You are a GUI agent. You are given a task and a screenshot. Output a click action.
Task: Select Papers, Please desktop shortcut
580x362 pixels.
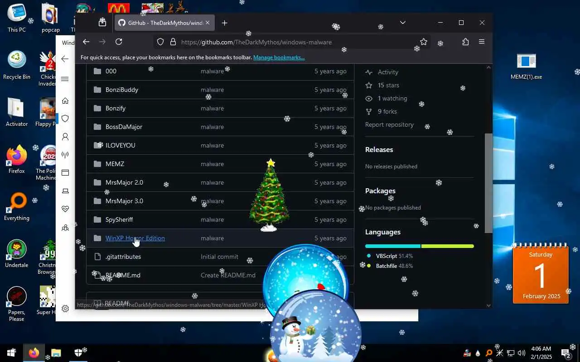click(17, 304)
